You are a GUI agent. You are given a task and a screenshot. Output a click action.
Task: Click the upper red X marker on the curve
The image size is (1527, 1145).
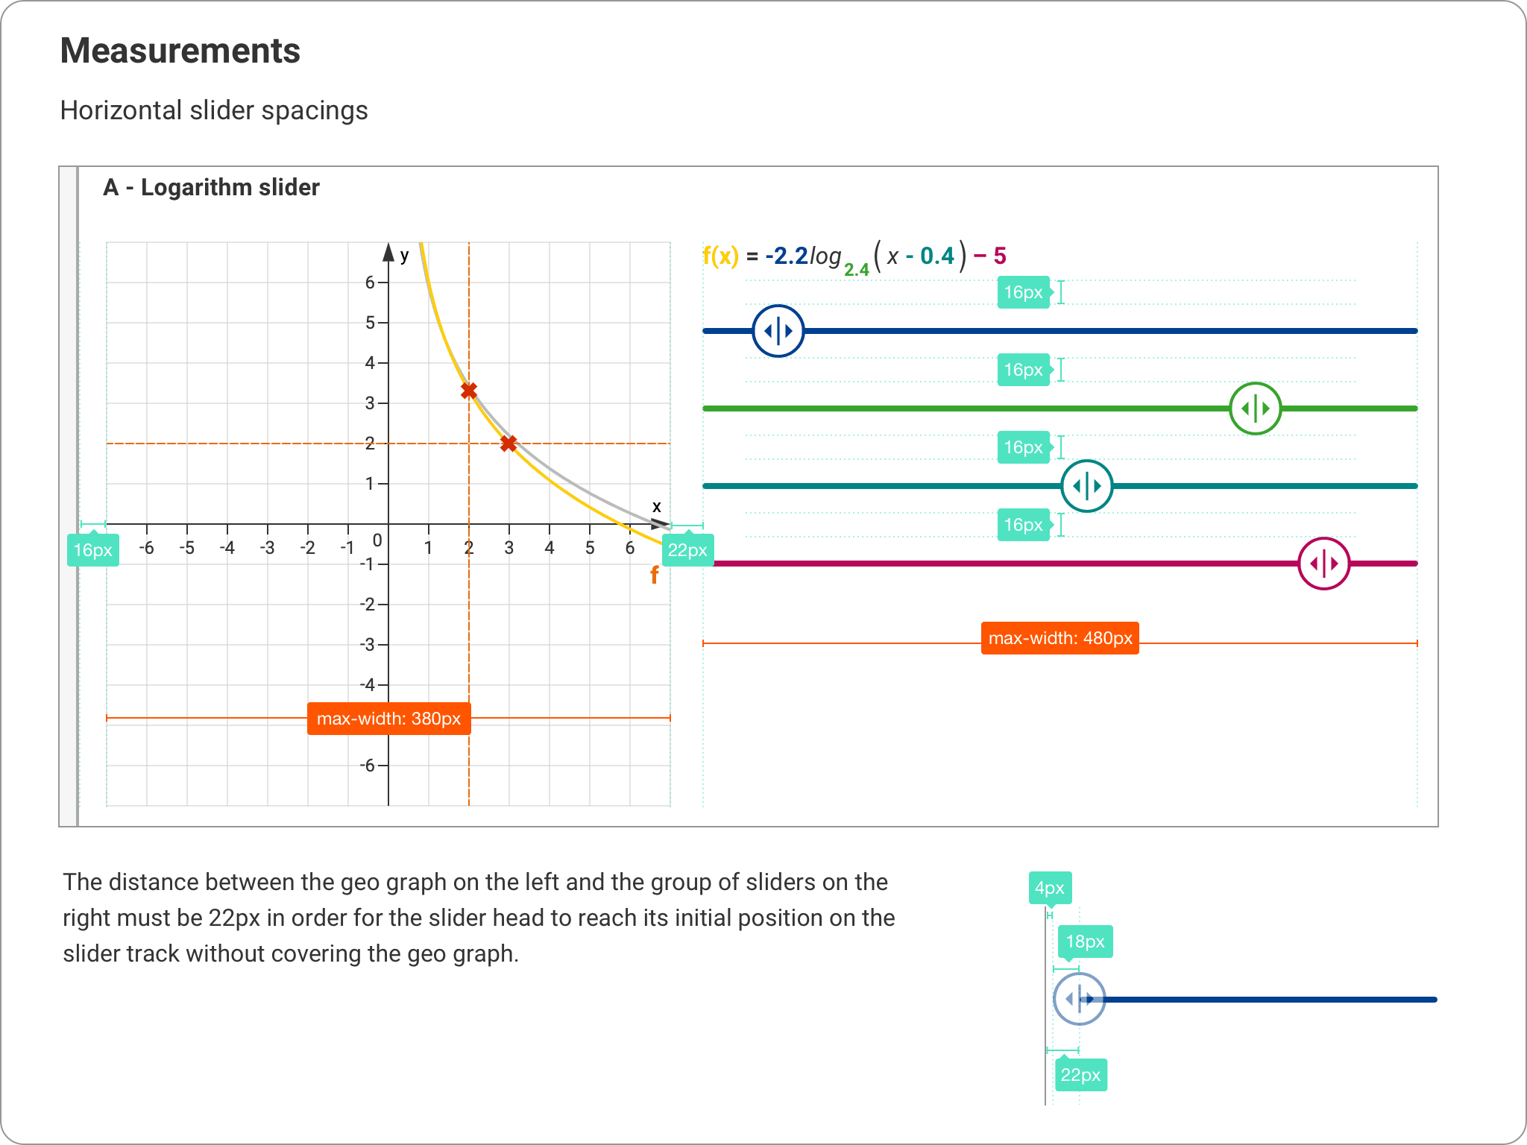(468, 391)
